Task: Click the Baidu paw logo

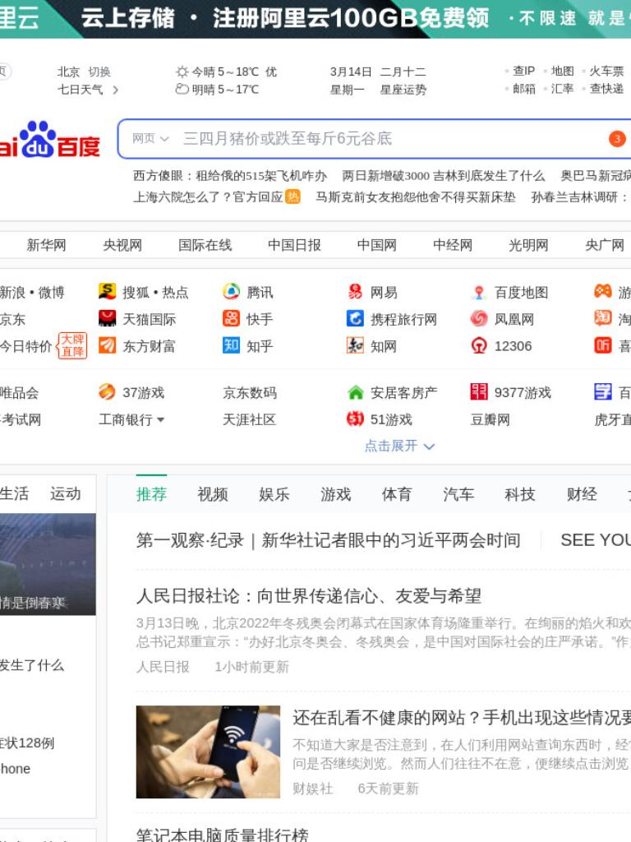Action: point(38,138)
